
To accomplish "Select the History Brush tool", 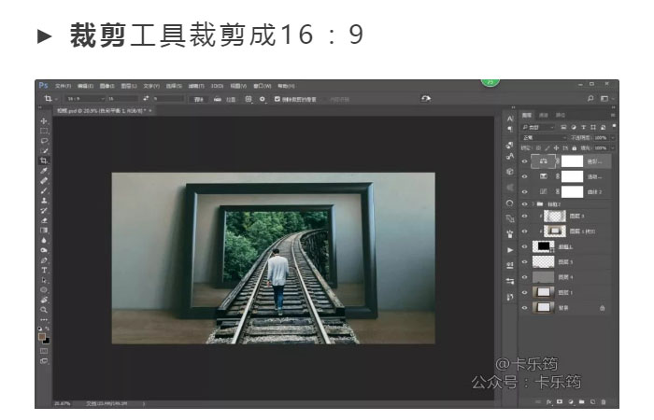I will [x=44, y=210].
